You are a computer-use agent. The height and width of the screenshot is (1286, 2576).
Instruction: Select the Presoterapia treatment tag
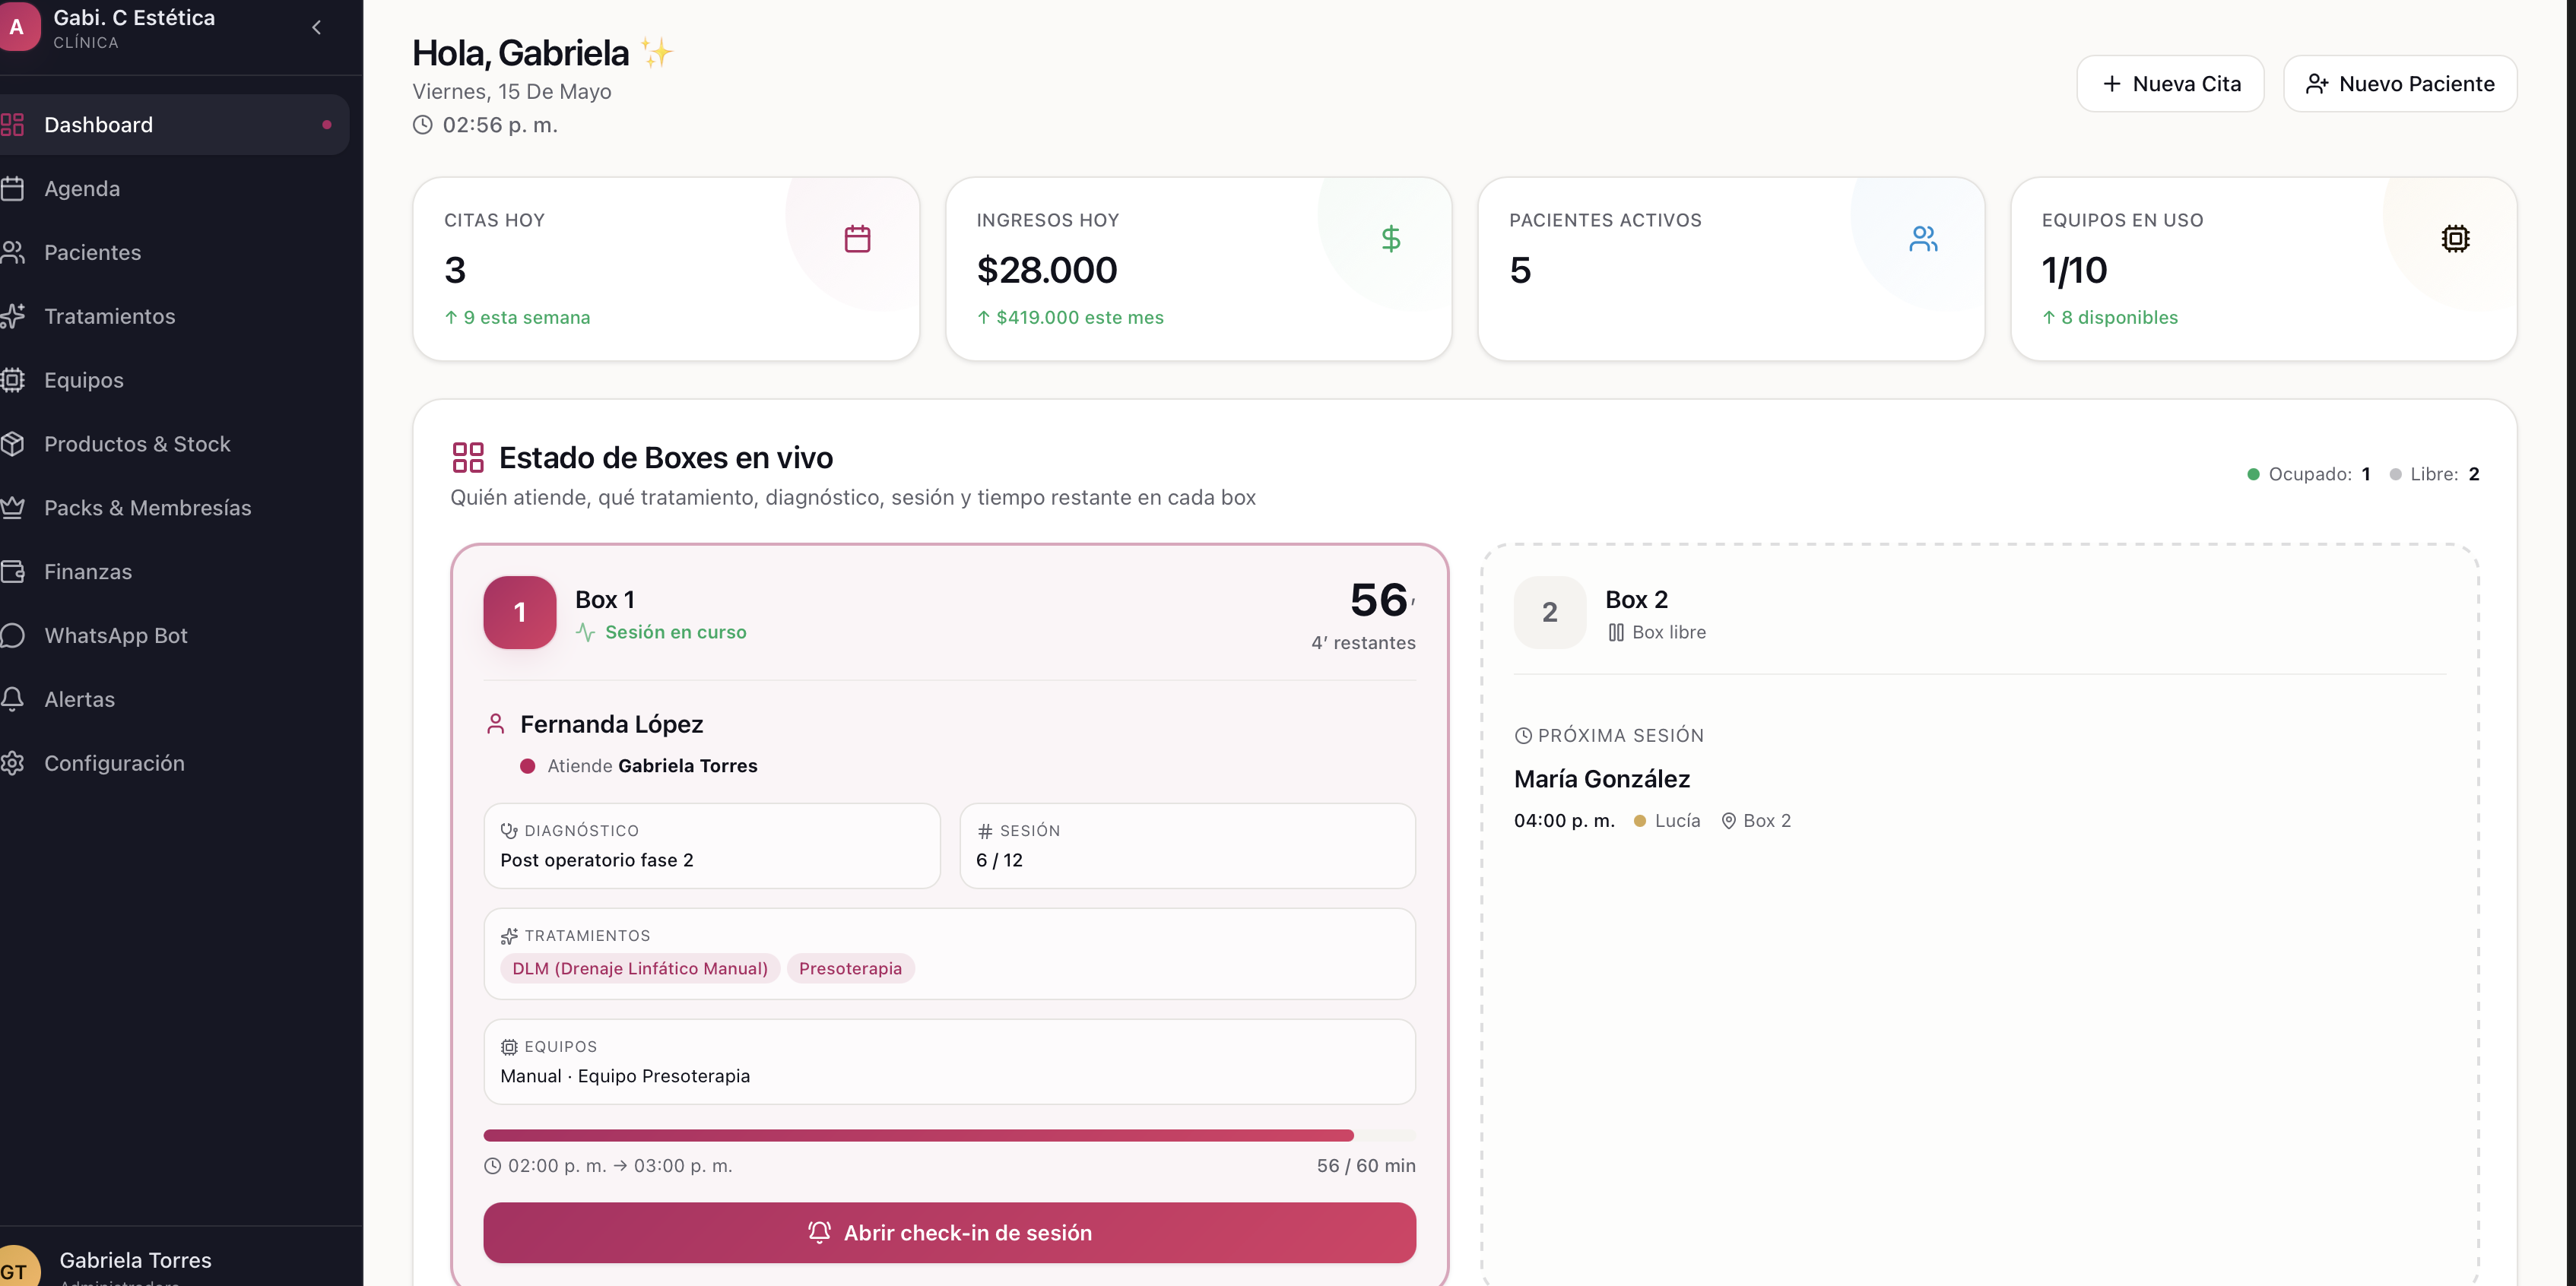(850, 969)
